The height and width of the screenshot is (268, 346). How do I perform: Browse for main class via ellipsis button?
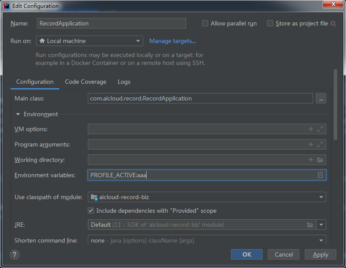click(x=321, y=99)
